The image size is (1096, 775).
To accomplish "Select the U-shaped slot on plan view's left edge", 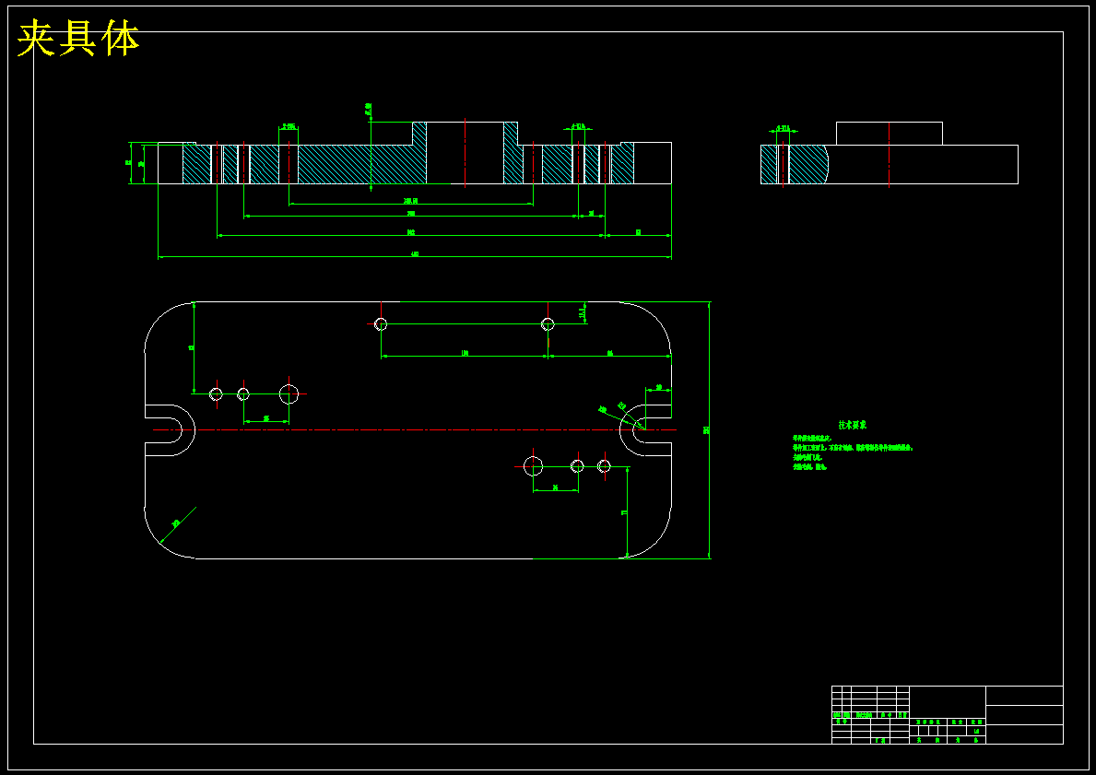I will (170, 429).
